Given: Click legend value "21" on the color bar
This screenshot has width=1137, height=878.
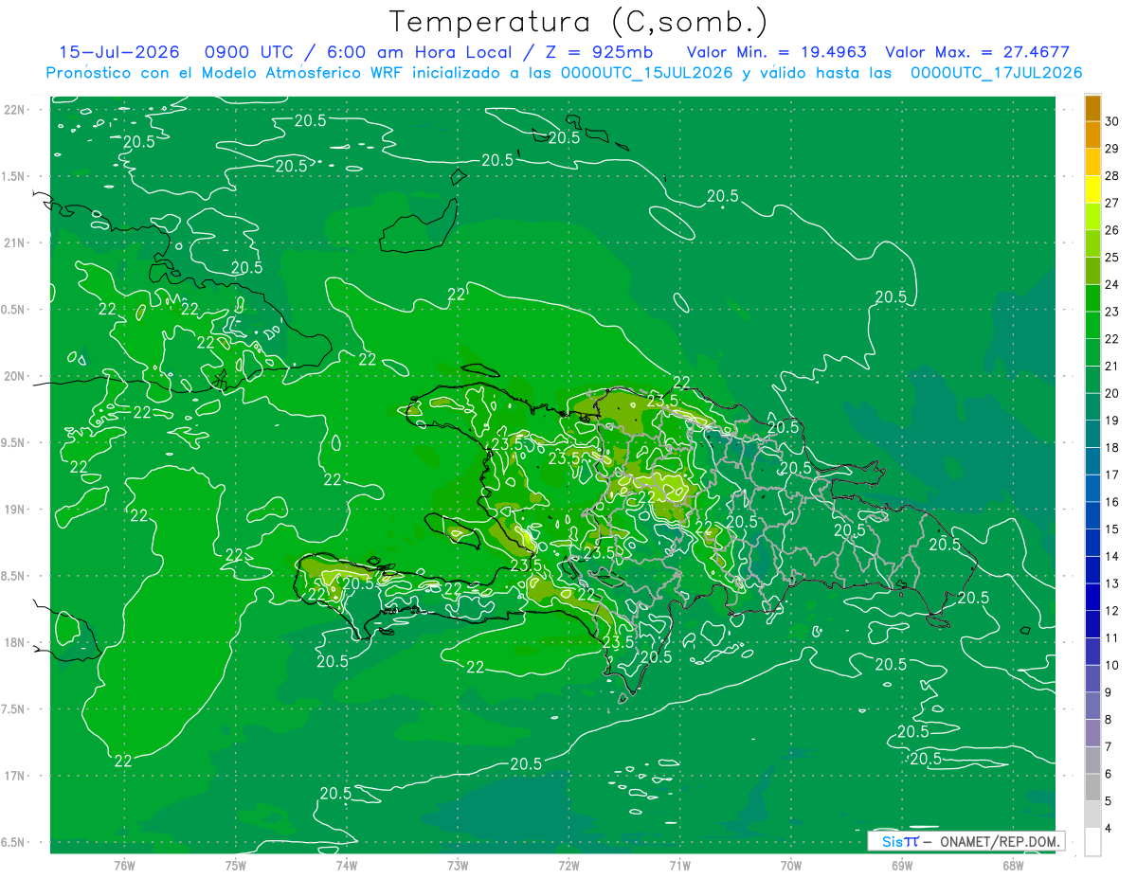Looking at the screenshot, I should pos(1112,366).
